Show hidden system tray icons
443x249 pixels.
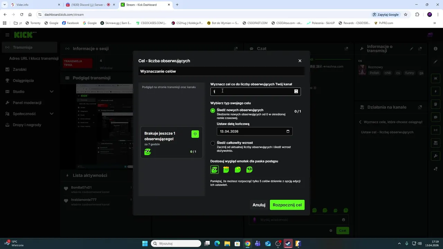(x=399, y=243)
